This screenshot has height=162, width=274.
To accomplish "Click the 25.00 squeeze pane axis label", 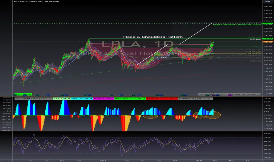I will pos(267,99).
